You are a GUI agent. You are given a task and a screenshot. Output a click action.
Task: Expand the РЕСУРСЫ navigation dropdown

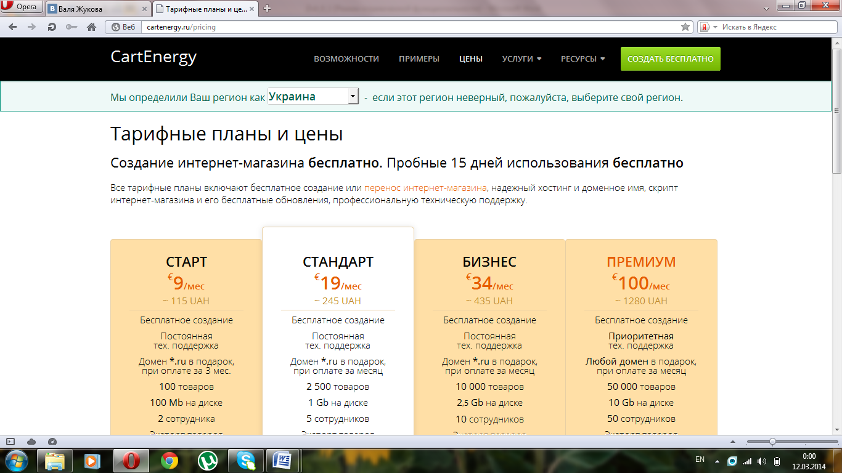point(582,59)
